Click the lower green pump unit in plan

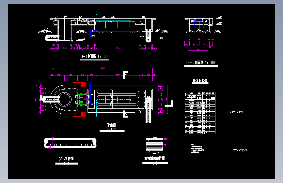pyautogui.click(x=81, y=102)
